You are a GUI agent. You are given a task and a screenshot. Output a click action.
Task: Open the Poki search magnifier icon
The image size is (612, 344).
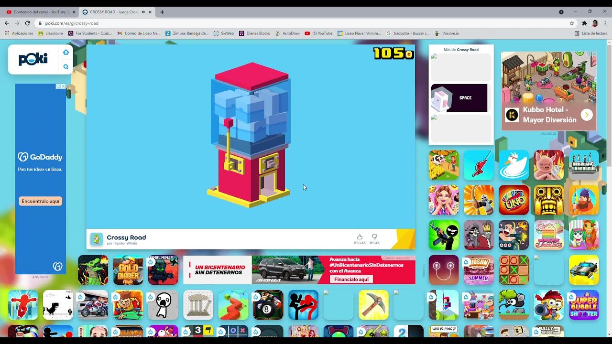(66, 67)
